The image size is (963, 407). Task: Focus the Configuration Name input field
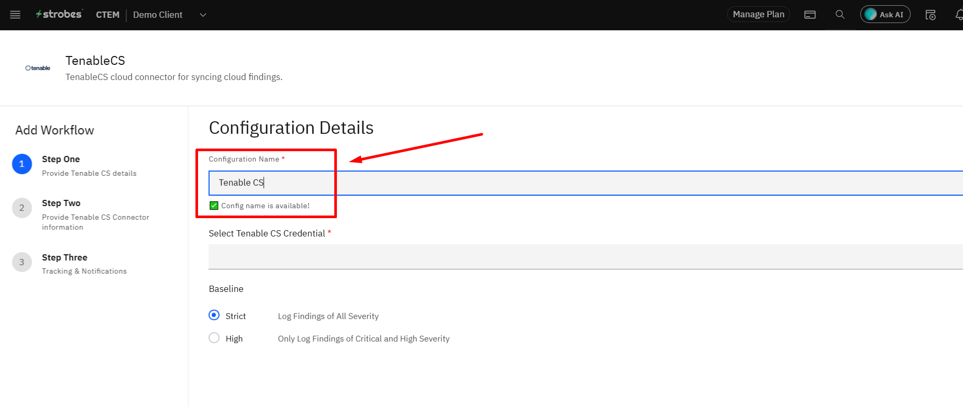[x=586, y=183]
